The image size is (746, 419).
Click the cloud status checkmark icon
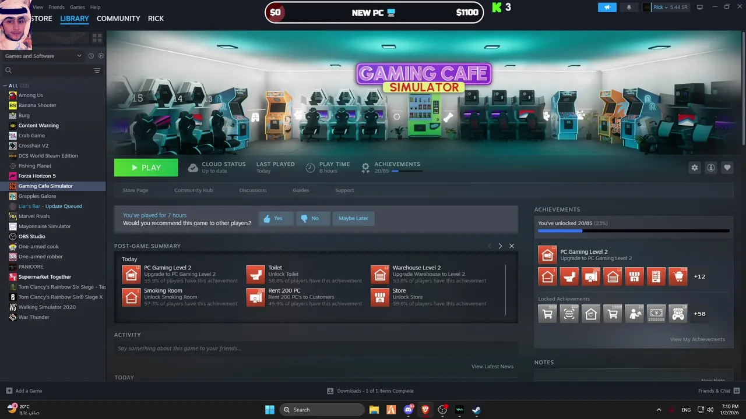(193, 168)
